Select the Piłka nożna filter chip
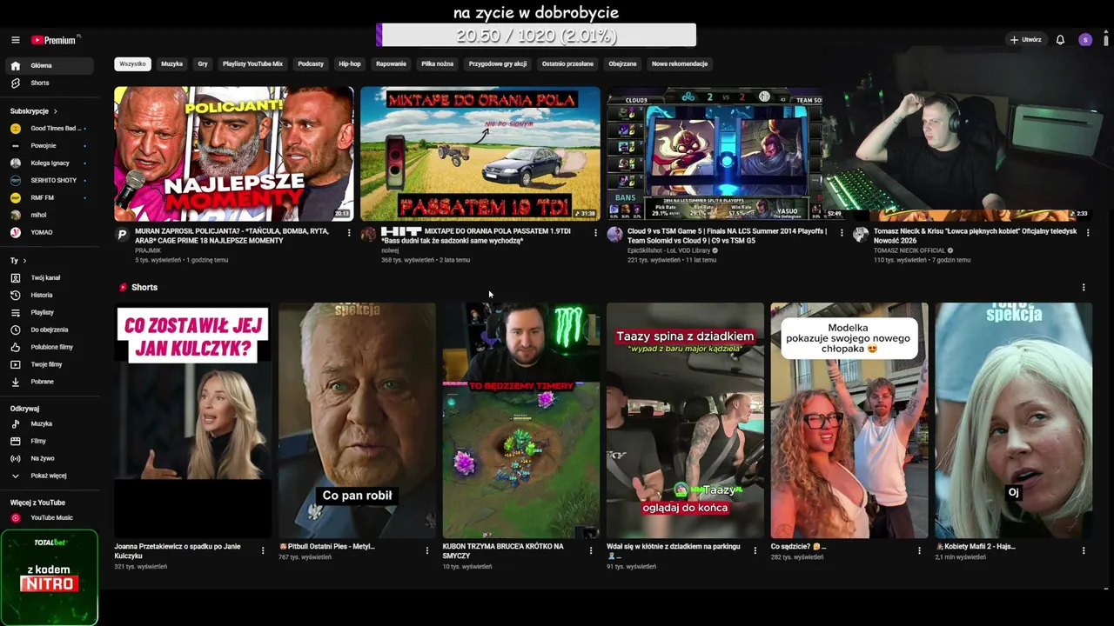Viewport: 1114px width, 626px height. 438,63
